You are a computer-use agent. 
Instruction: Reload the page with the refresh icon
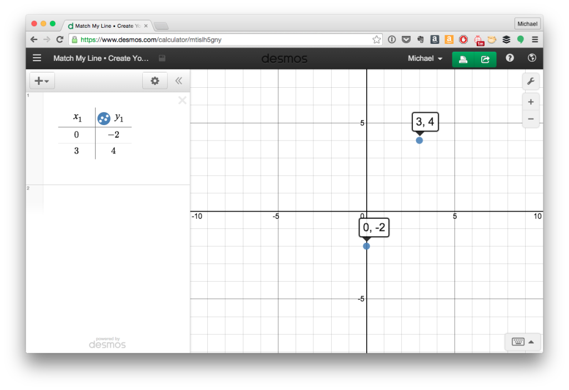[59, 39]
